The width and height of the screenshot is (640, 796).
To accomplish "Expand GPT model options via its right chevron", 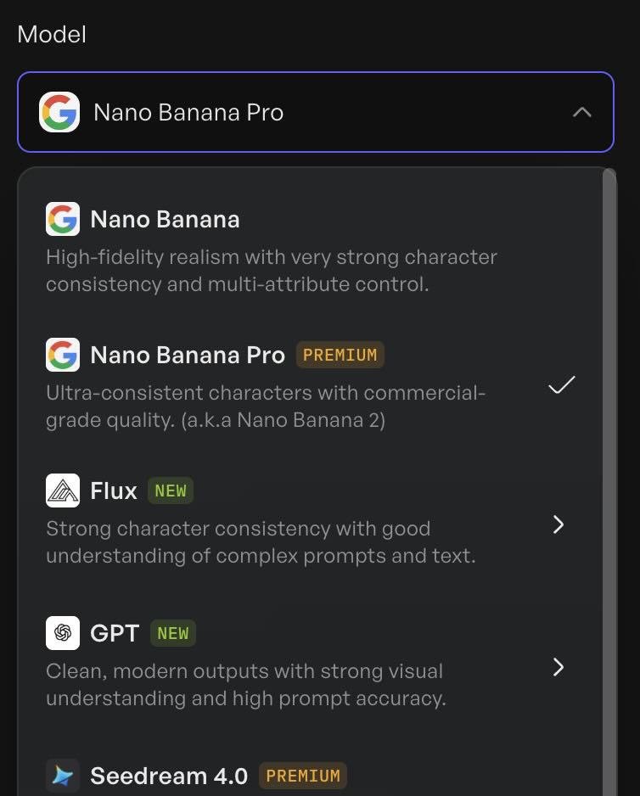I will (x=559, y=667).
